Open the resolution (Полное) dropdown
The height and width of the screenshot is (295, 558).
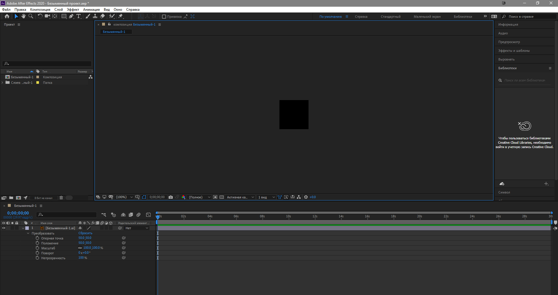[x=199, y=197]
